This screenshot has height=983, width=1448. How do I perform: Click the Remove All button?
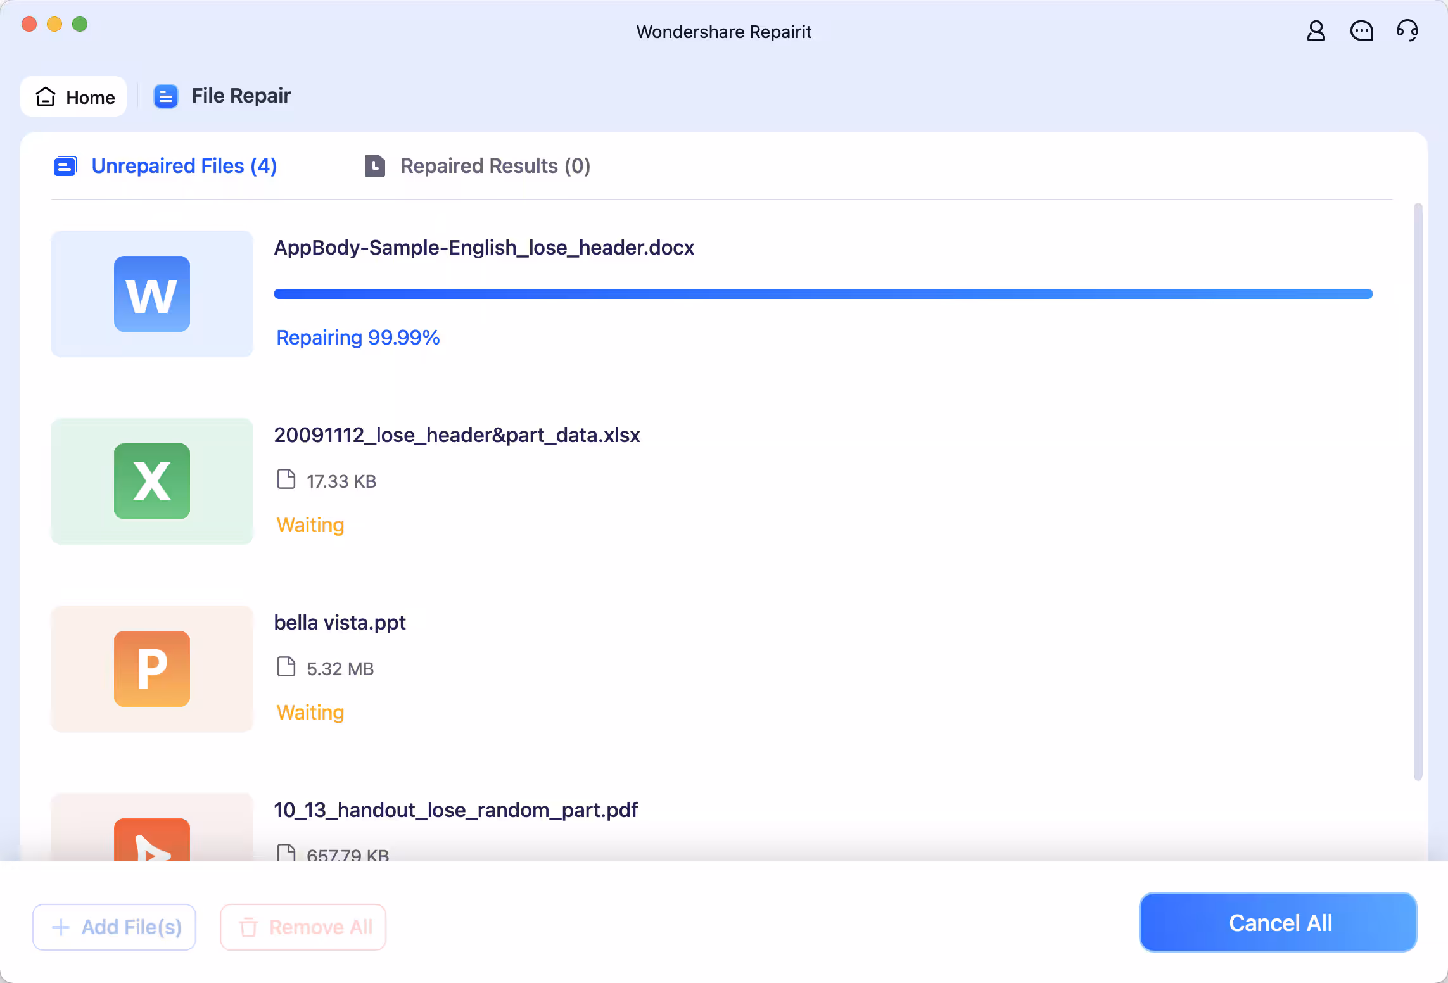click(x=303, y=927)
